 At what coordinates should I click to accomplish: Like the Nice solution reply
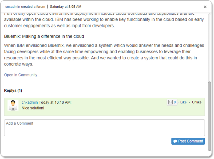pos(183,102)
